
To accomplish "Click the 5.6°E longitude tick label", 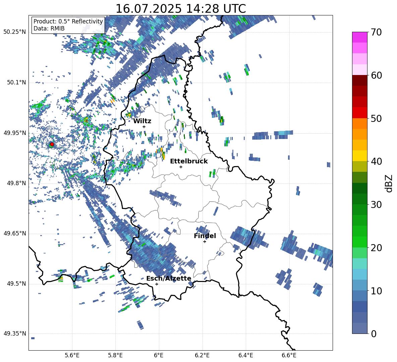I will (72, 355).
